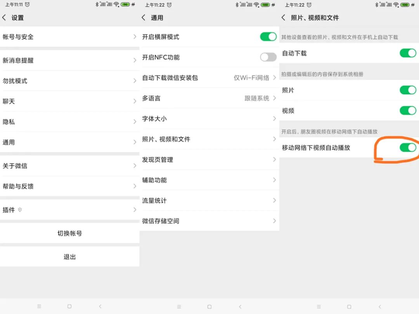
Task: Tap Android back icon in 设置 screen
Action: click(100, 306)
